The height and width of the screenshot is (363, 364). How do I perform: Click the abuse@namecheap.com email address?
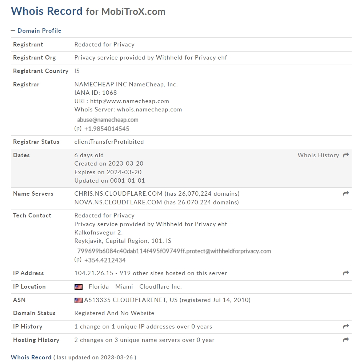(108, 120)
